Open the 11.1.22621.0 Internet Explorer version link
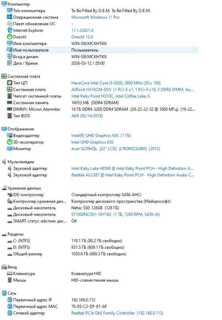Image resolution: width=222 pixels, height=320 pixels. (x=82, y=30)
